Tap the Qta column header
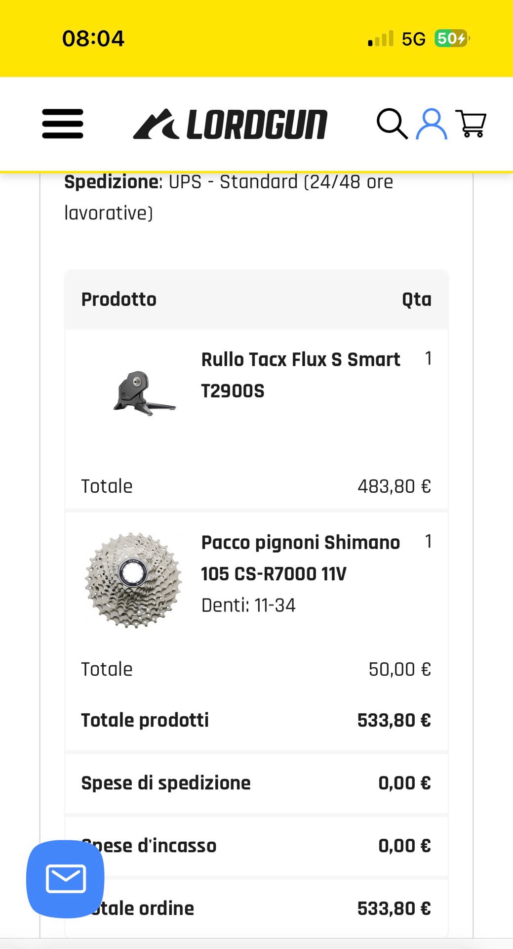Viewport: 513px width, 949px height. point(416,300)
